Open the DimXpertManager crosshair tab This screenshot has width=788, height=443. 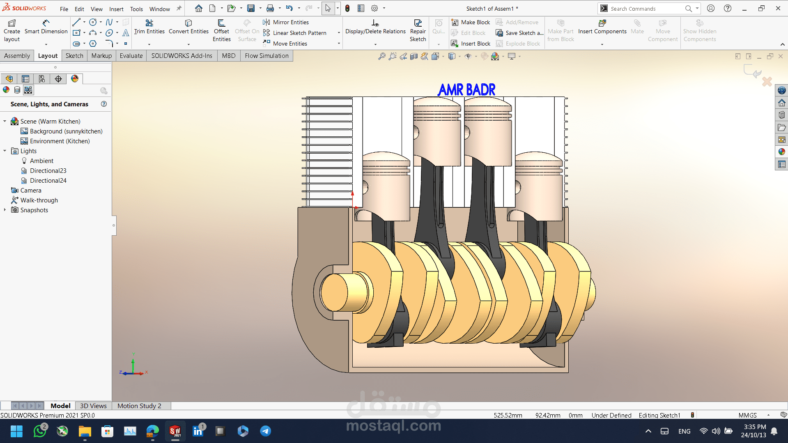click(58, 78)
